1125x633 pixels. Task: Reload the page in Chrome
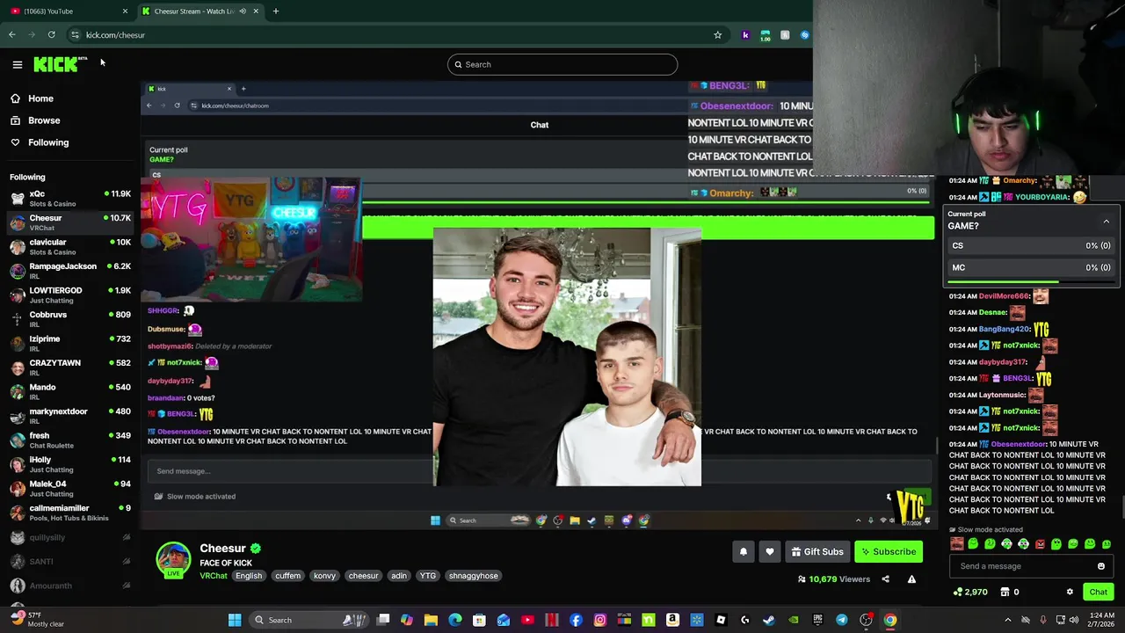pos(52,35)
